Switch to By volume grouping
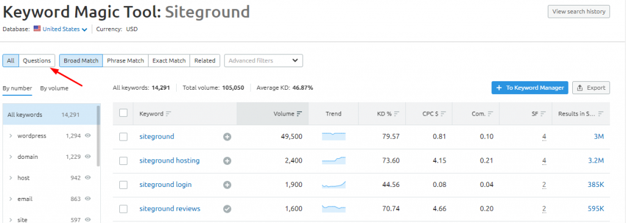The height and width of the screenshot is (223, 626). coord(54,88)
